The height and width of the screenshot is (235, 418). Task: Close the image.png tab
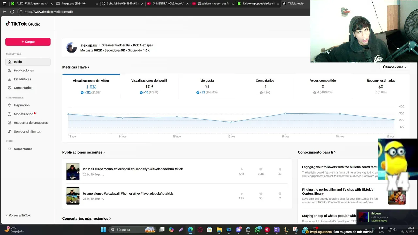(97, 4)
